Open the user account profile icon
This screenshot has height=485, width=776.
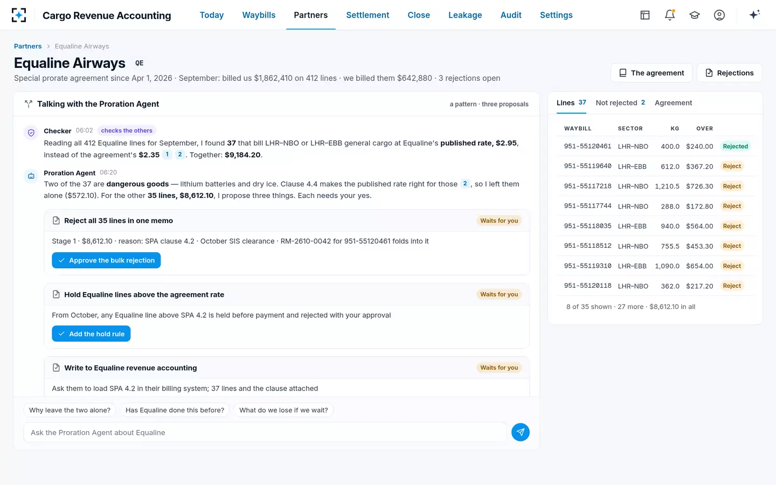pos(719,15)
